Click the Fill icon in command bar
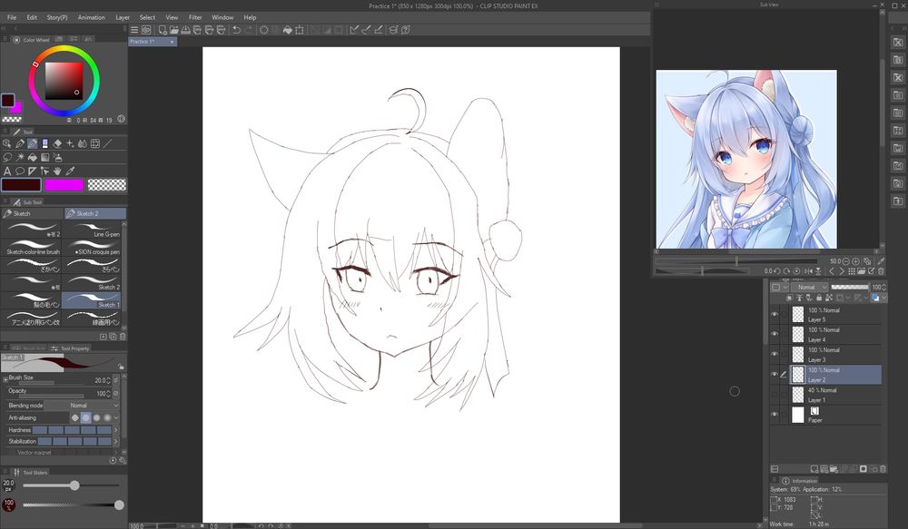908x529 pixels. [x=287, y=30]
